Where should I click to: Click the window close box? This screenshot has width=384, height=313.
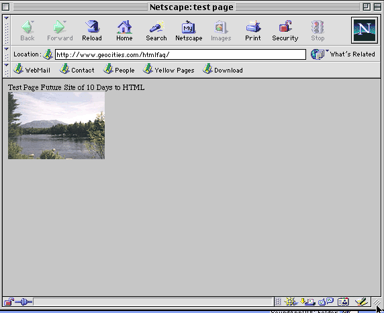[x=6, y=7]
